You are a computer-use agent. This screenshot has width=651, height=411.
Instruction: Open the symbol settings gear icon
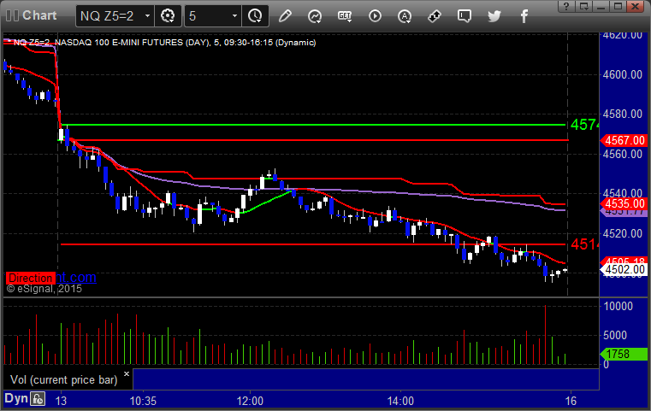tap(168, 16)
